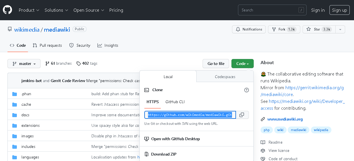The width and height of the screenshot is (354, 161).
Task: Click the clone URL text field
Action: 190,115
